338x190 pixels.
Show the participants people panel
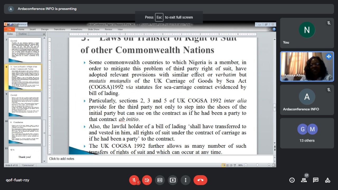(304, 180)
